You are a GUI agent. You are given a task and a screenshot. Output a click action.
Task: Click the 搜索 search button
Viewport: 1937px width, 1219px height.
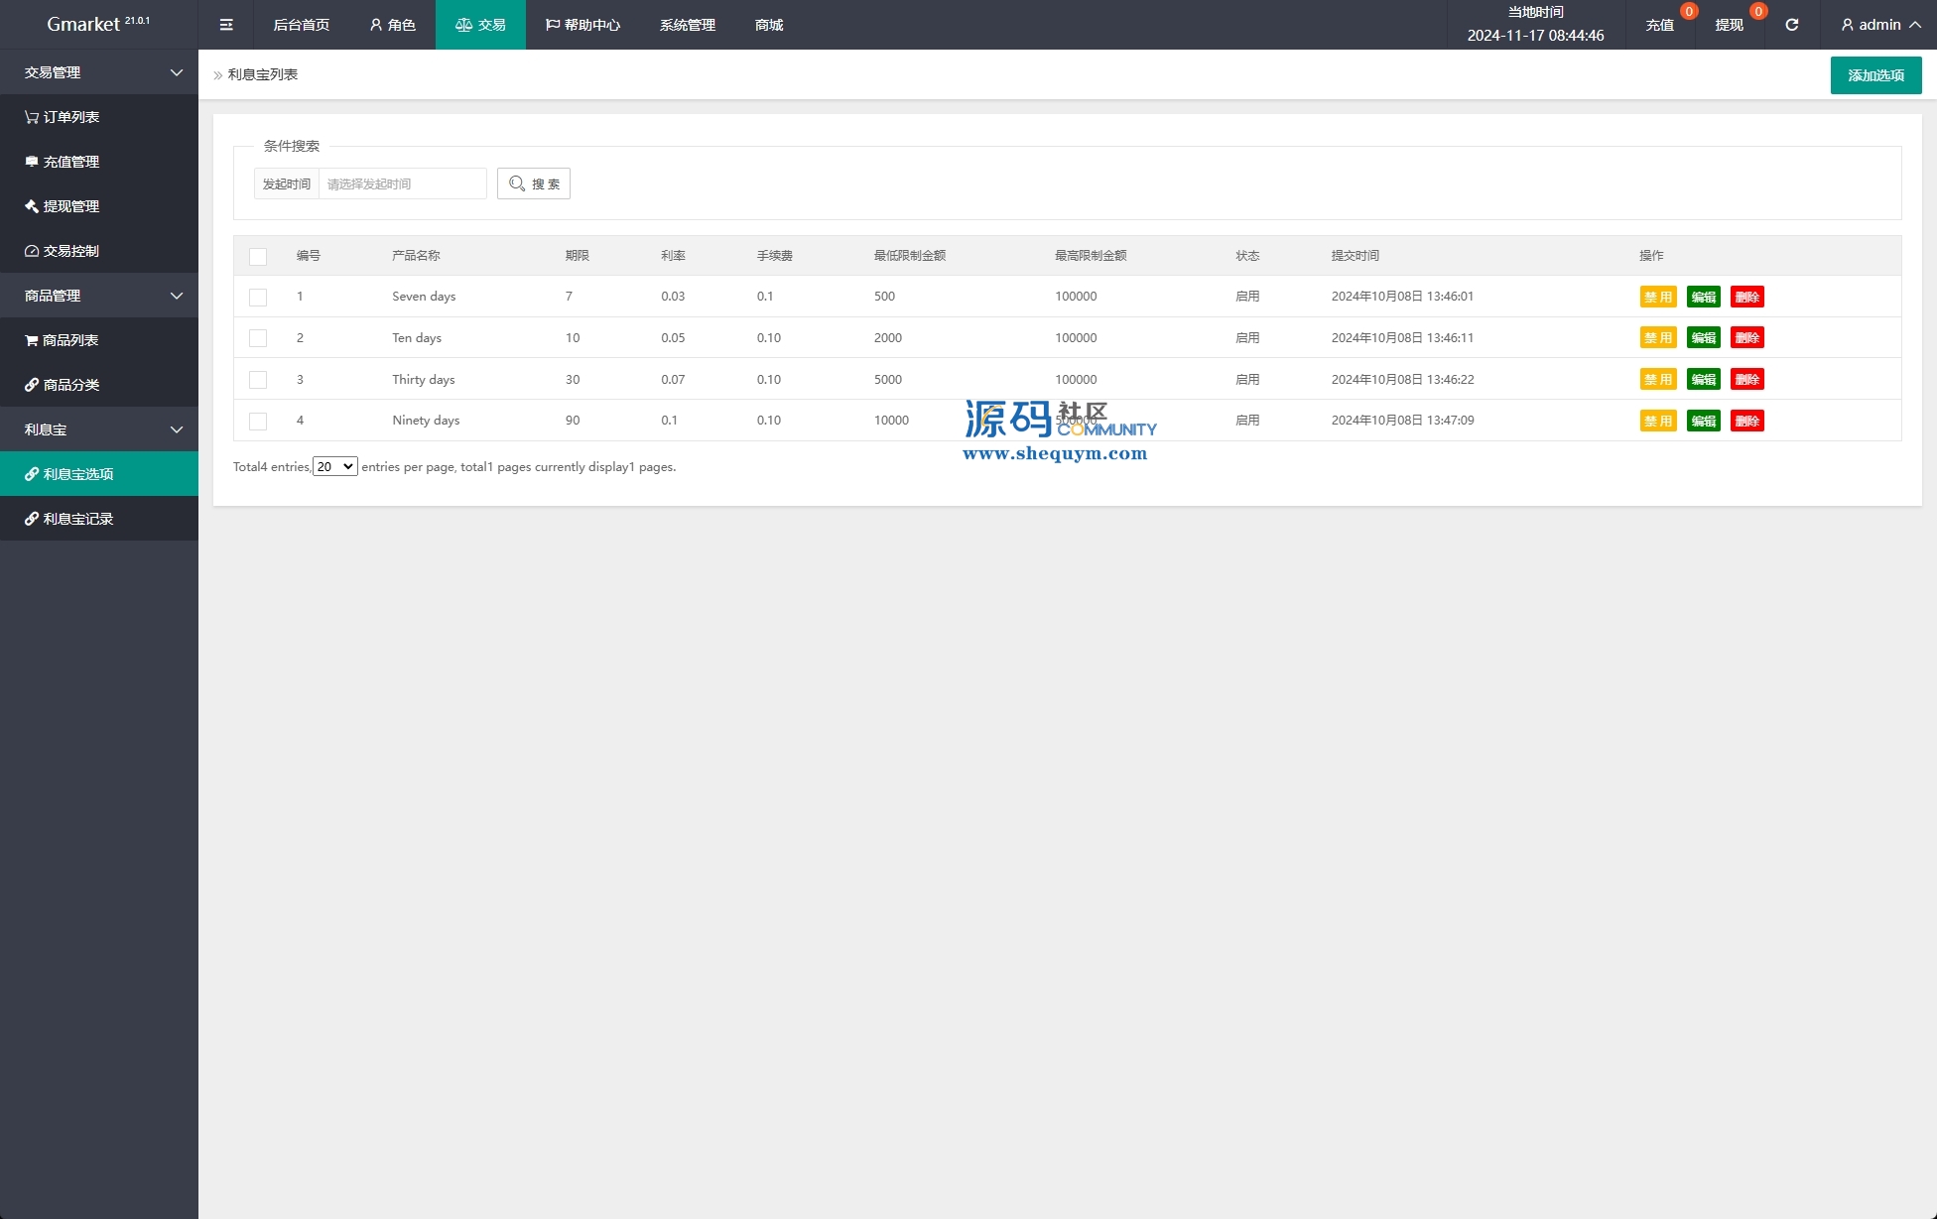[534, 183]
